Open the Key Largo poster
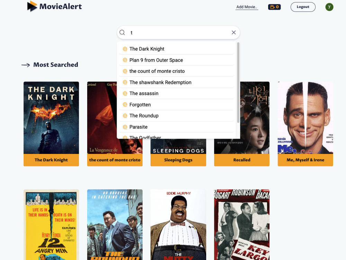Viewport: 346px width, 260px height. click(242, 225)
